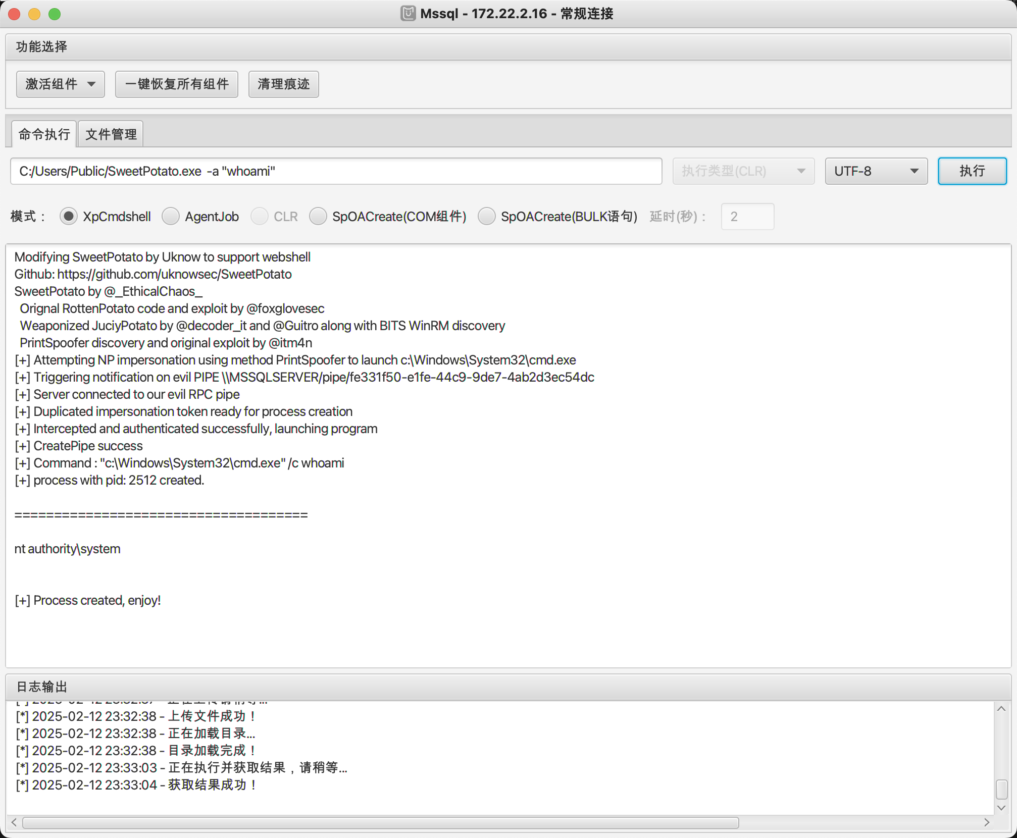
Task: Click the 'nt authority\system' output line
Action: [67, 549]
